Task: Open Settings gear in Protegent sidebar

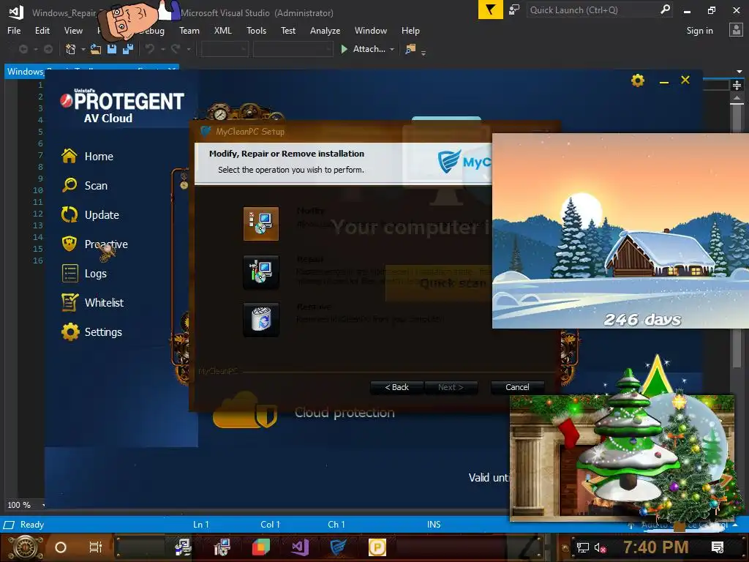Action: click(x=70, y=331)
